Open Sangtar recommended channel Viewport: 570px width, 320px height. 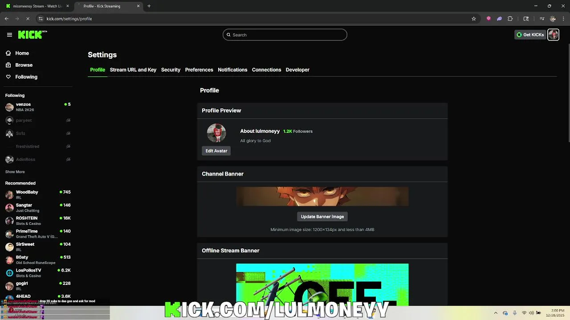[x=38, y=208]
